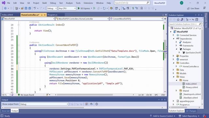
Task: Click the Save All toolbar icon
Action: click(30, 8)
